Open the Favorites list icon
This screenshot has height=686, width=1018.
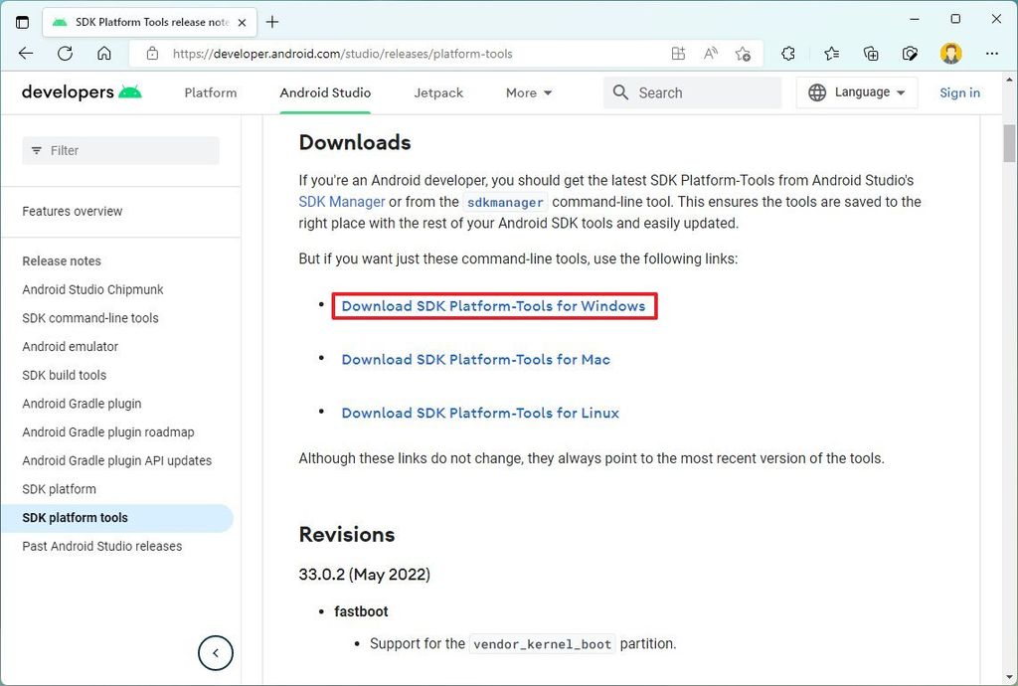[x=831, y=55]
